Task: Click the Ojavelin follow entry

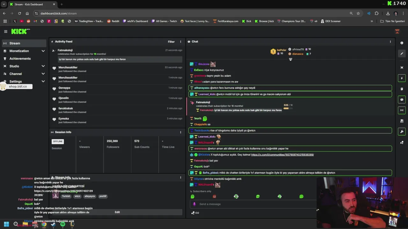Action: pyautogui.click(x=117, y=100)
